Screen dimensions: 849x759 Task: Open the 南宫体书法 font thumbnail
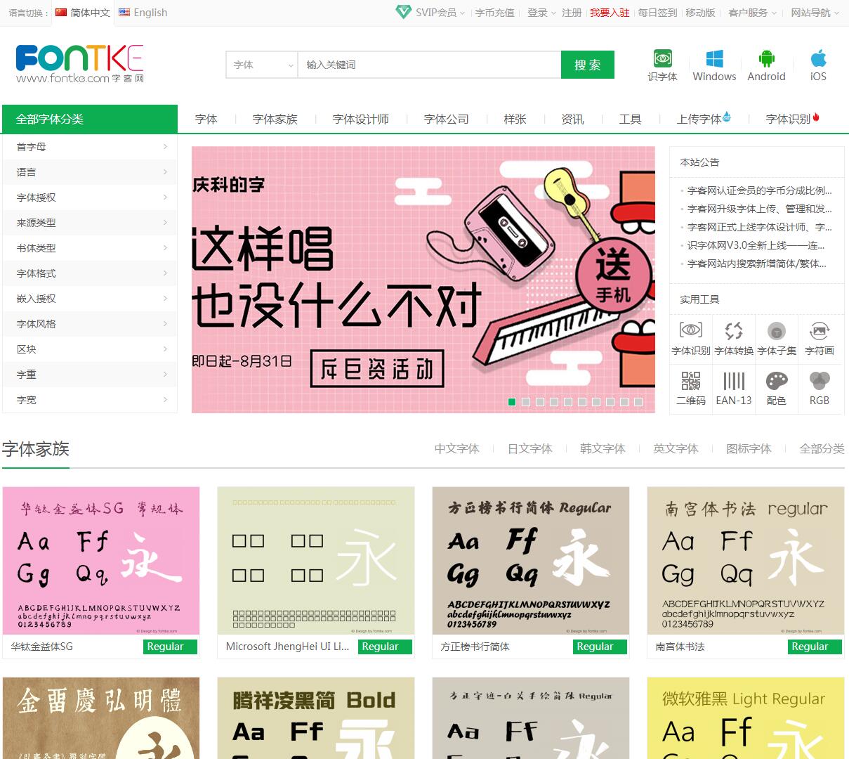(x=746, y=561)
